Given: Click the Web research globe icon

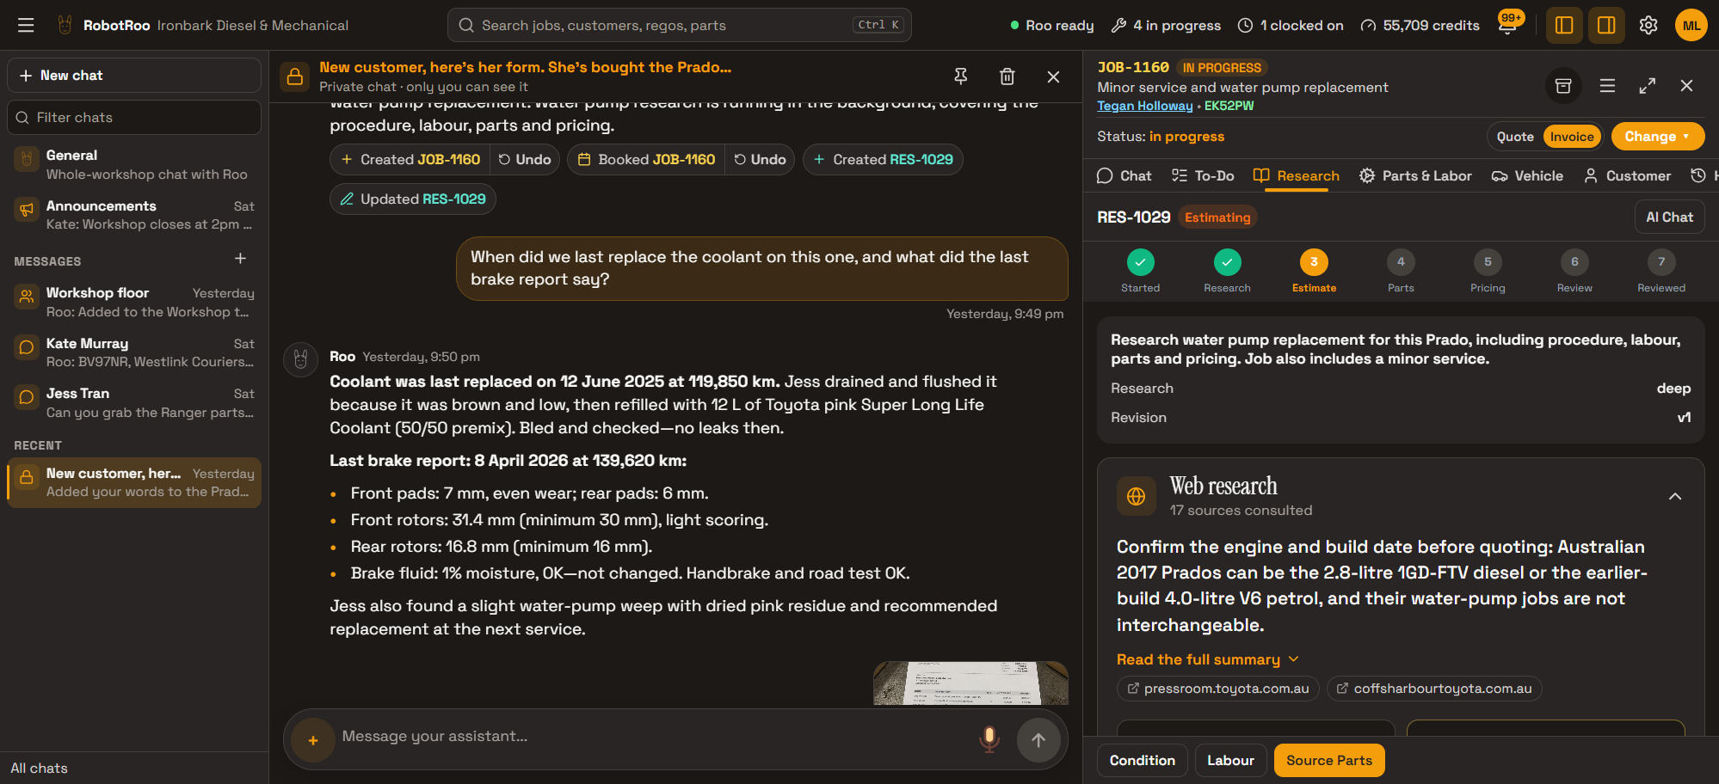Looking at the screenshot, I should point(1136,496).
